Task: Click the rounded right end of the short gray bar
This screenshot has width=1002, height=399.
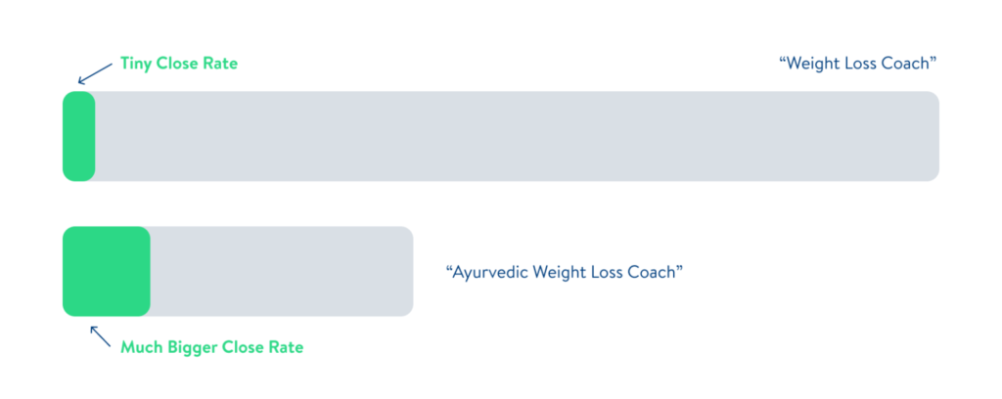Action: (x=406, y=271)
